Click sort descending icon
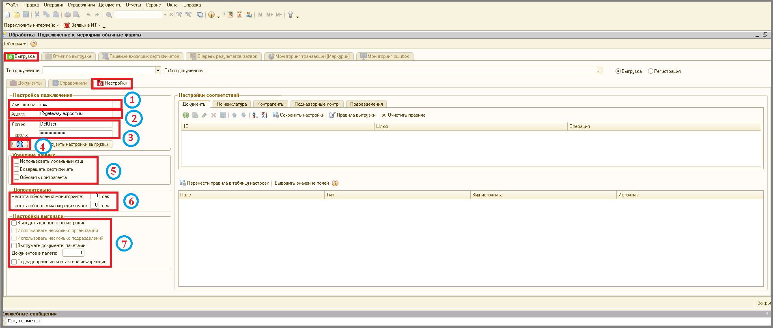 [264, 115]
